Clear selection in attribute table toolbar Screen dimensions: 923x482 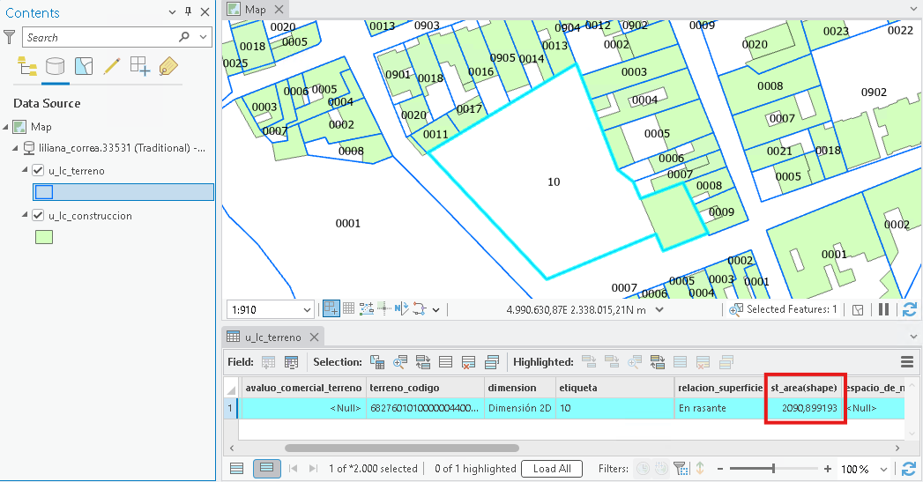[x=445, y=362]
